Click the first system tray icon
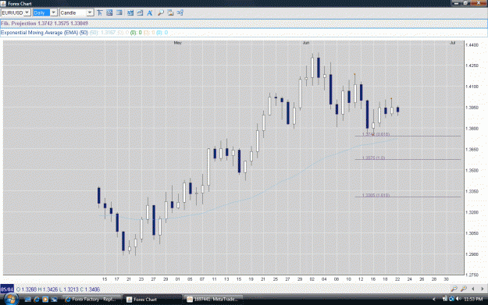488x305 pixels. tap(445, 299)
